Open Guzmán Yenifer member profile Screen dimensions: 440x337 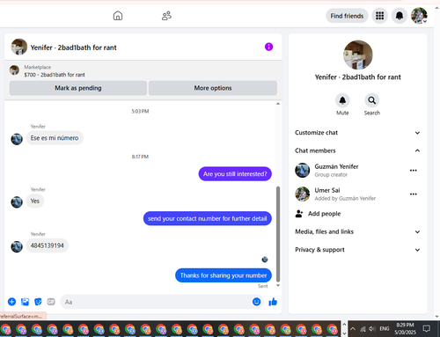pyautogui.click(x=336, y=166)
